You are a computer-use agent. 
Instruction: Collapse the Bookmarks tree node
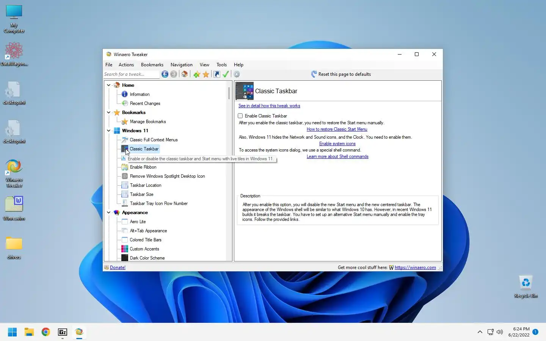click(x=109, y=113)
